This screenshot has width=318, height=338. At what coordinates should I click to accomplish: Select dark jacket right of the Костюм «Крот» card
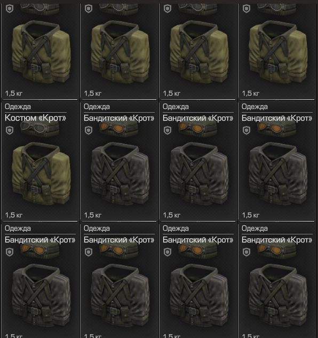(120, 174)
